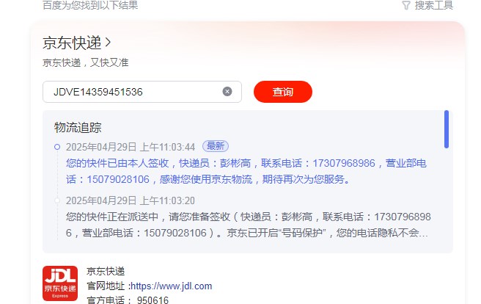Viewport: 481px width, 304px height.
Task: Select the latest timeline circle marker
Action: (x=57, y=147)
